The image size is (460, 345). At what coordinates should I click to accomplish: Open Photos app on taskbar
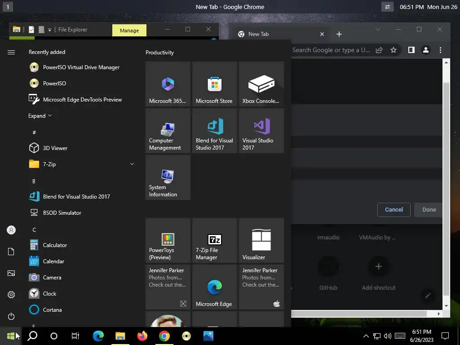pos(208,336)
